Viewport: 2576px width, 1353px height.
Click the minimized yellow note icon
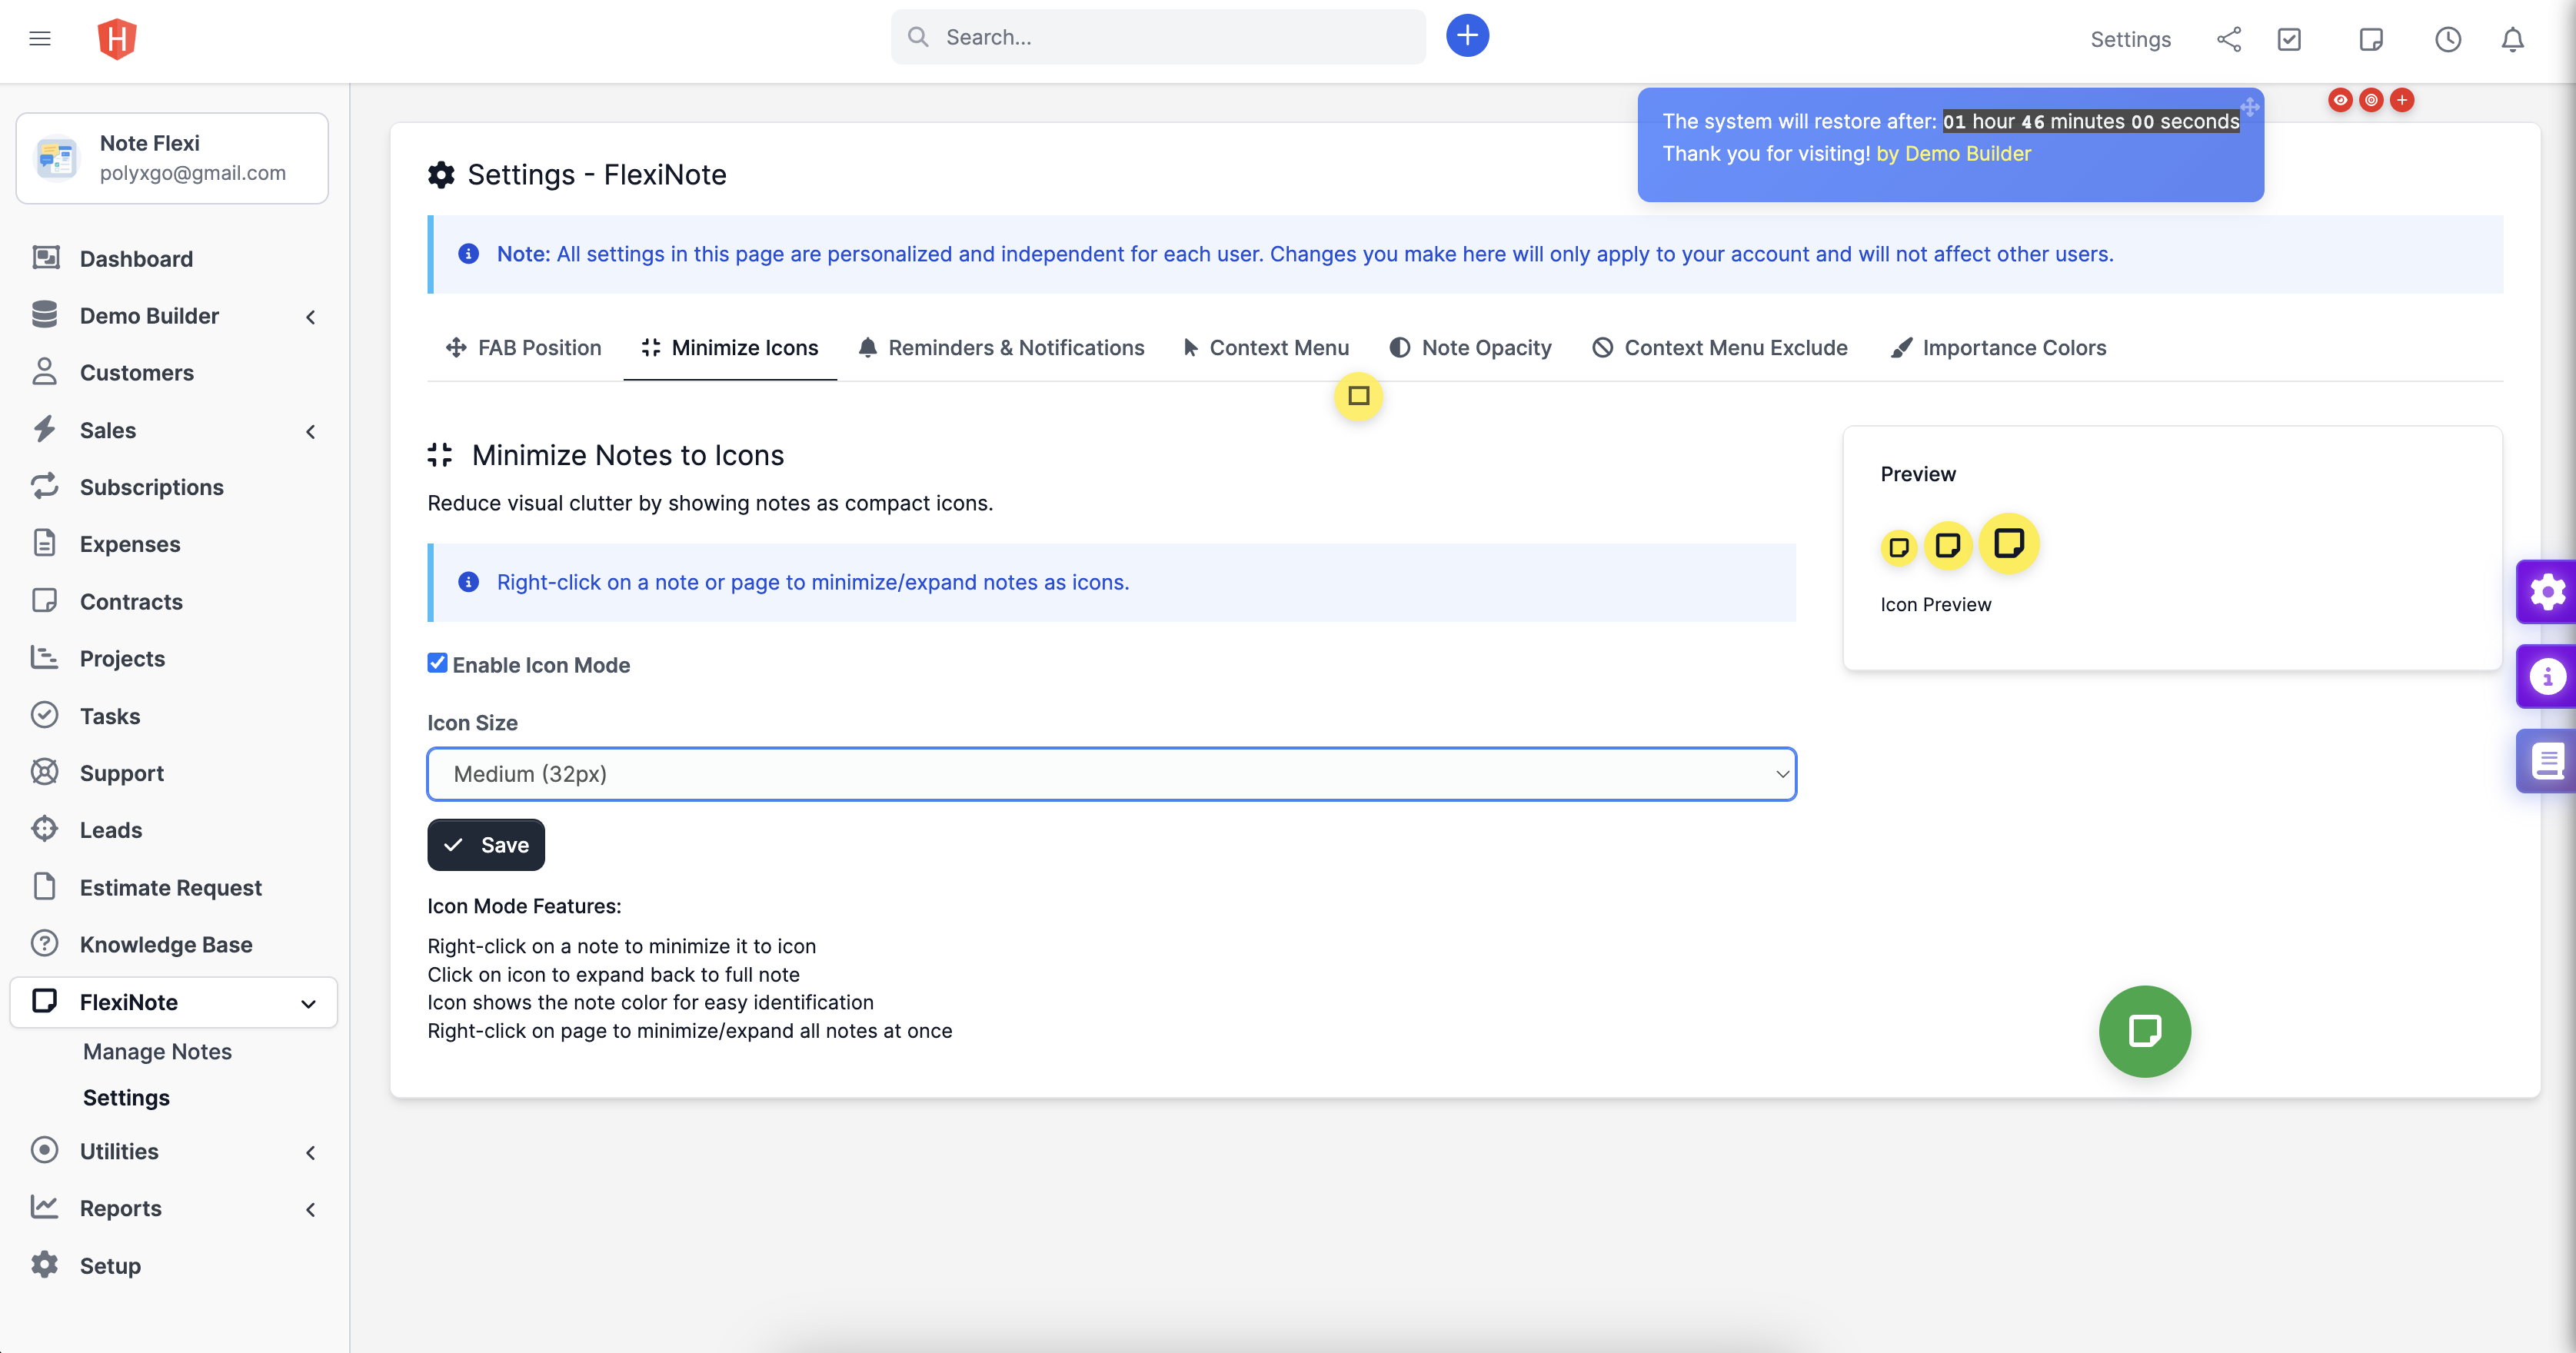[x=1358, y=396]
